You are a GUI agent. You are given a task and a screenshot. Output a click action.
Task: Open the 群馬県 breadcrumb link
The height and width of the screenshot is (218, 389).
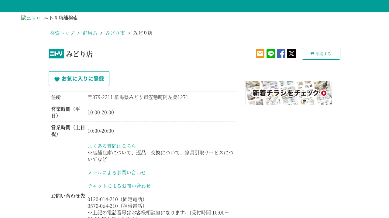pos(90,33)
